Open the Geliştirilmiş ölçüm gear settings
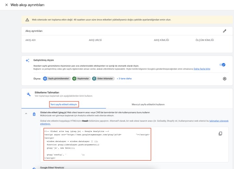 click(225, 79)
